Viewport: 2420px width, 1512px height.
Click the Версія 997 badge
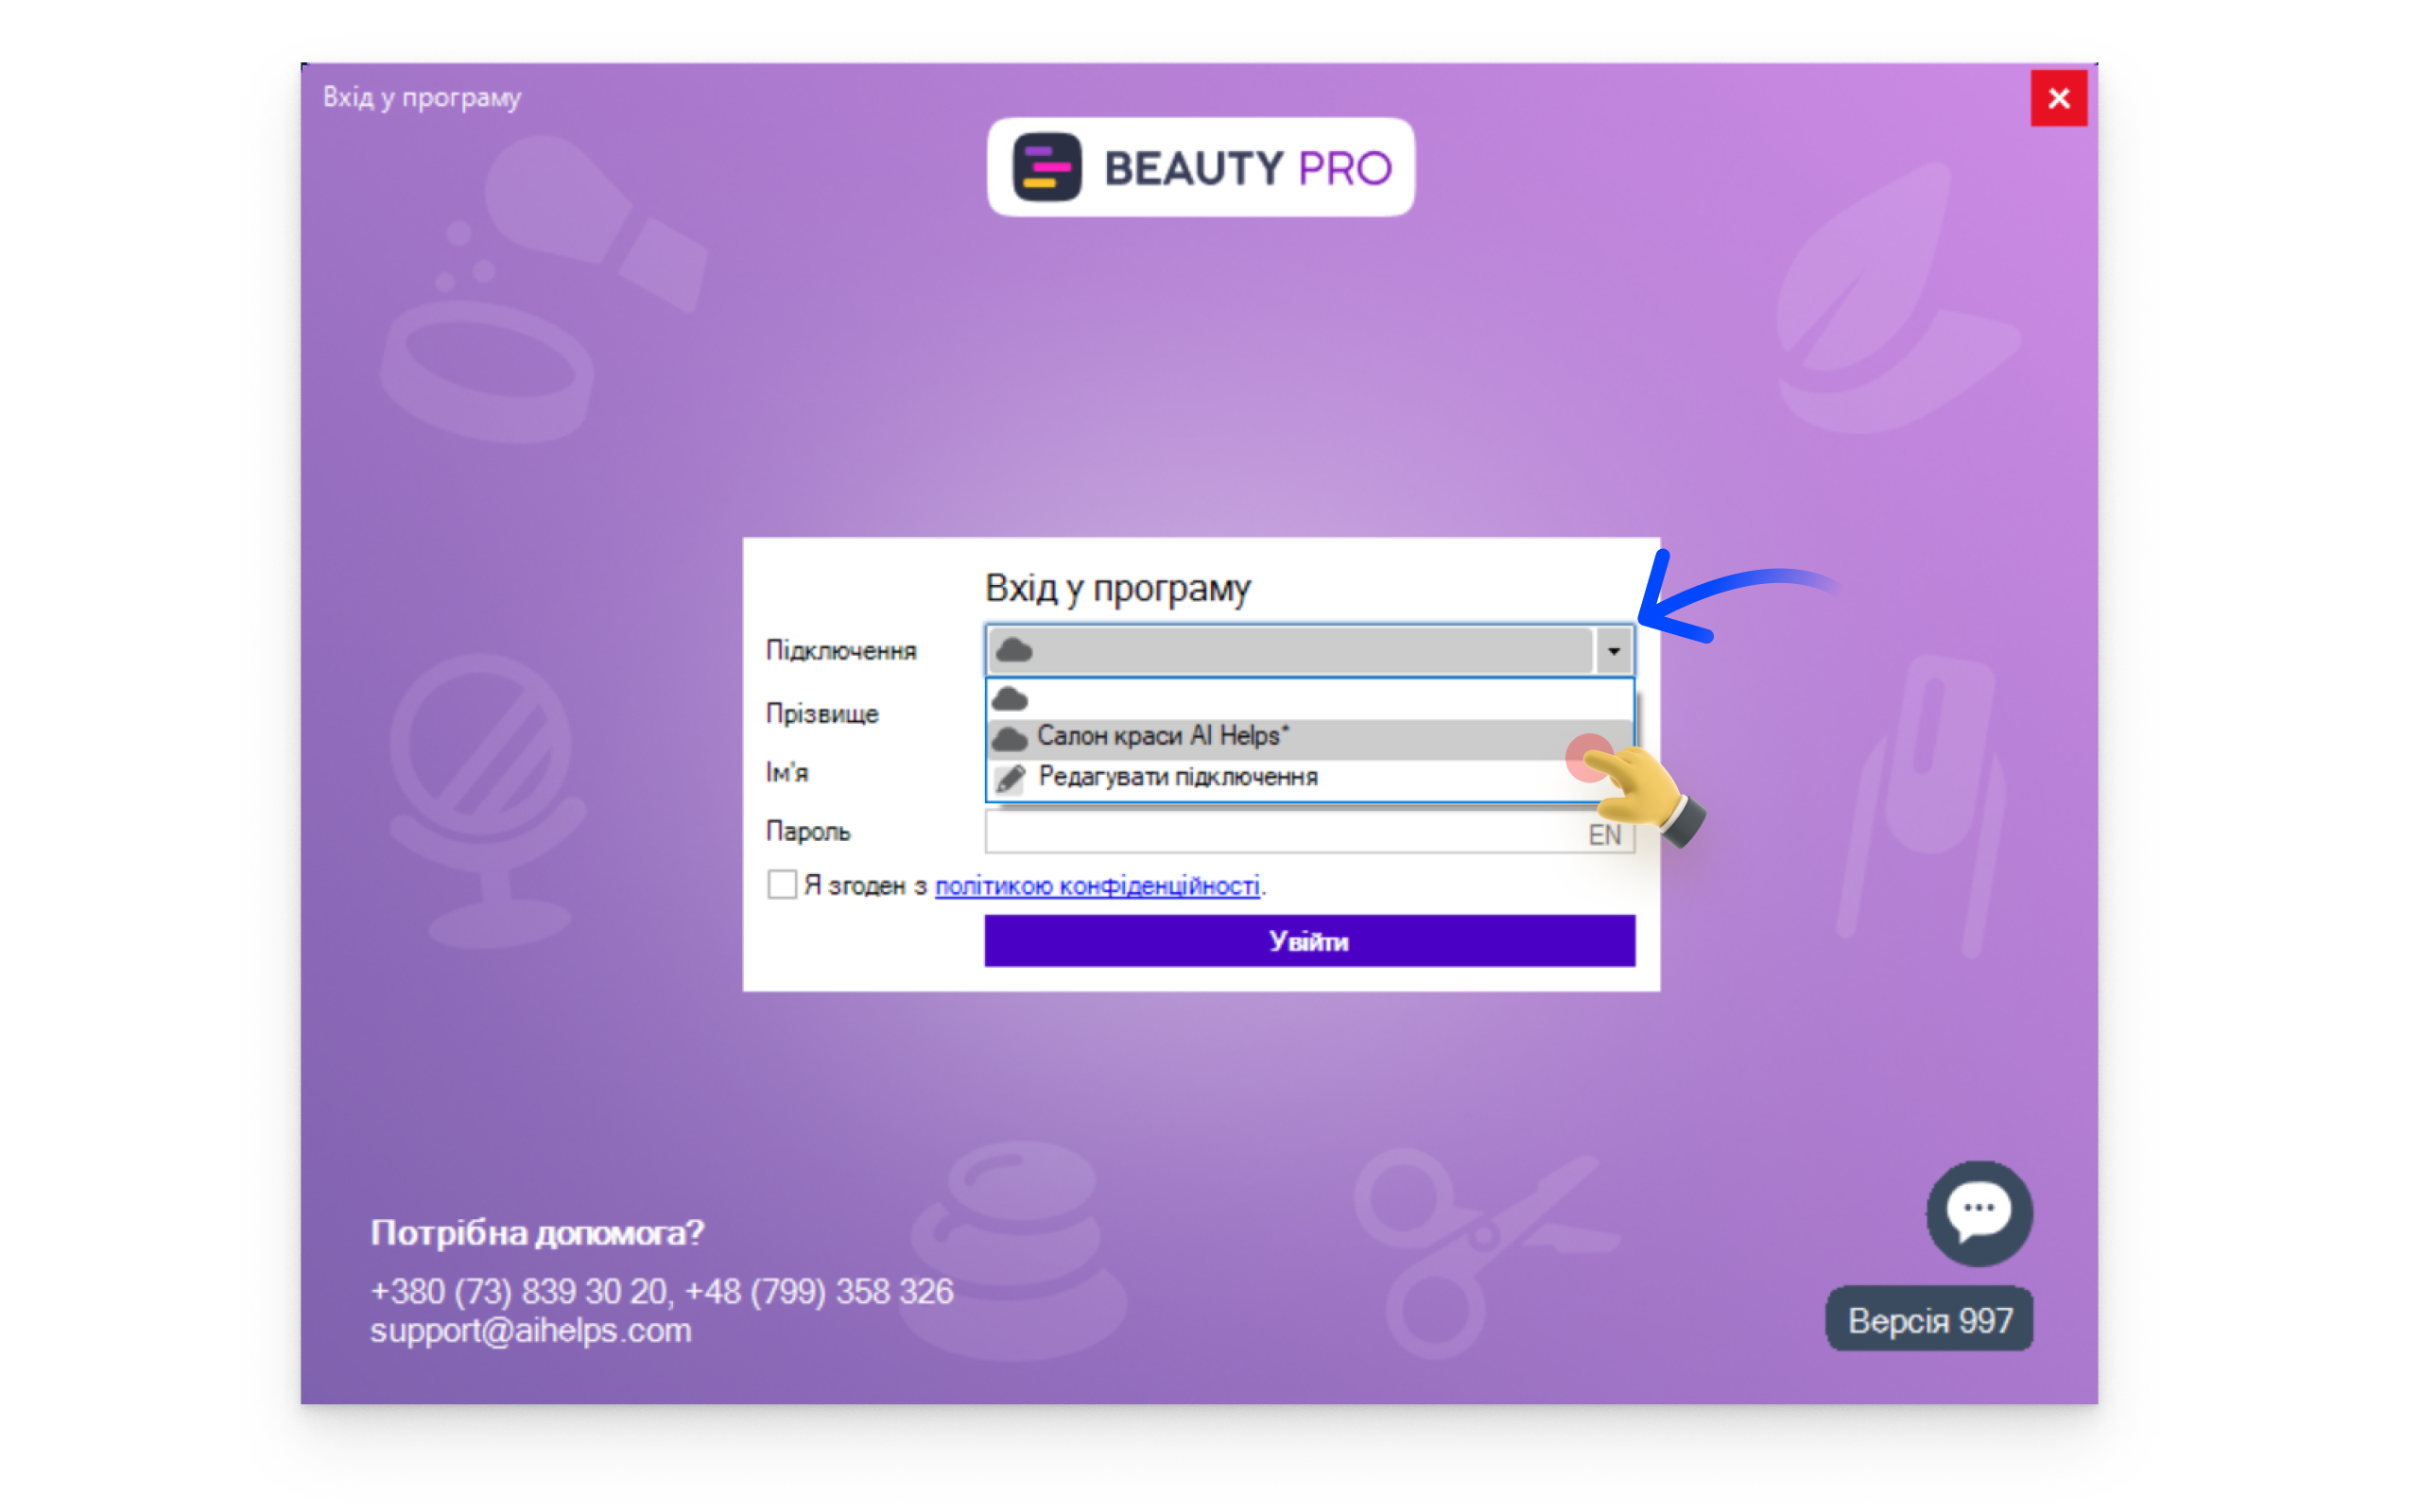point(1929,1320)
